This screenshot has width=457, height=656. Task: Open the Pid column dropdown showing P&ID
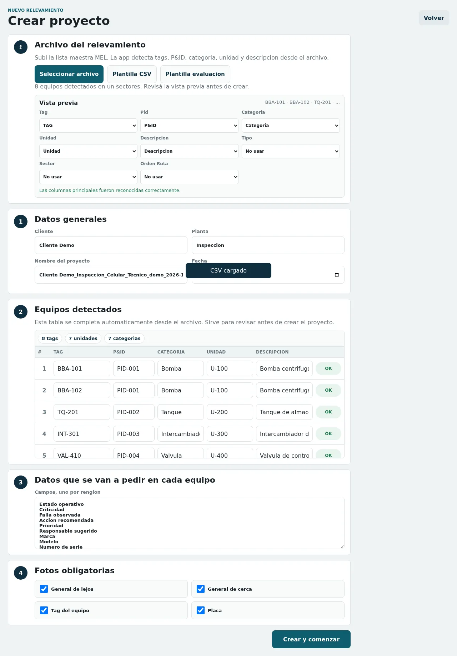pos(189,126)
